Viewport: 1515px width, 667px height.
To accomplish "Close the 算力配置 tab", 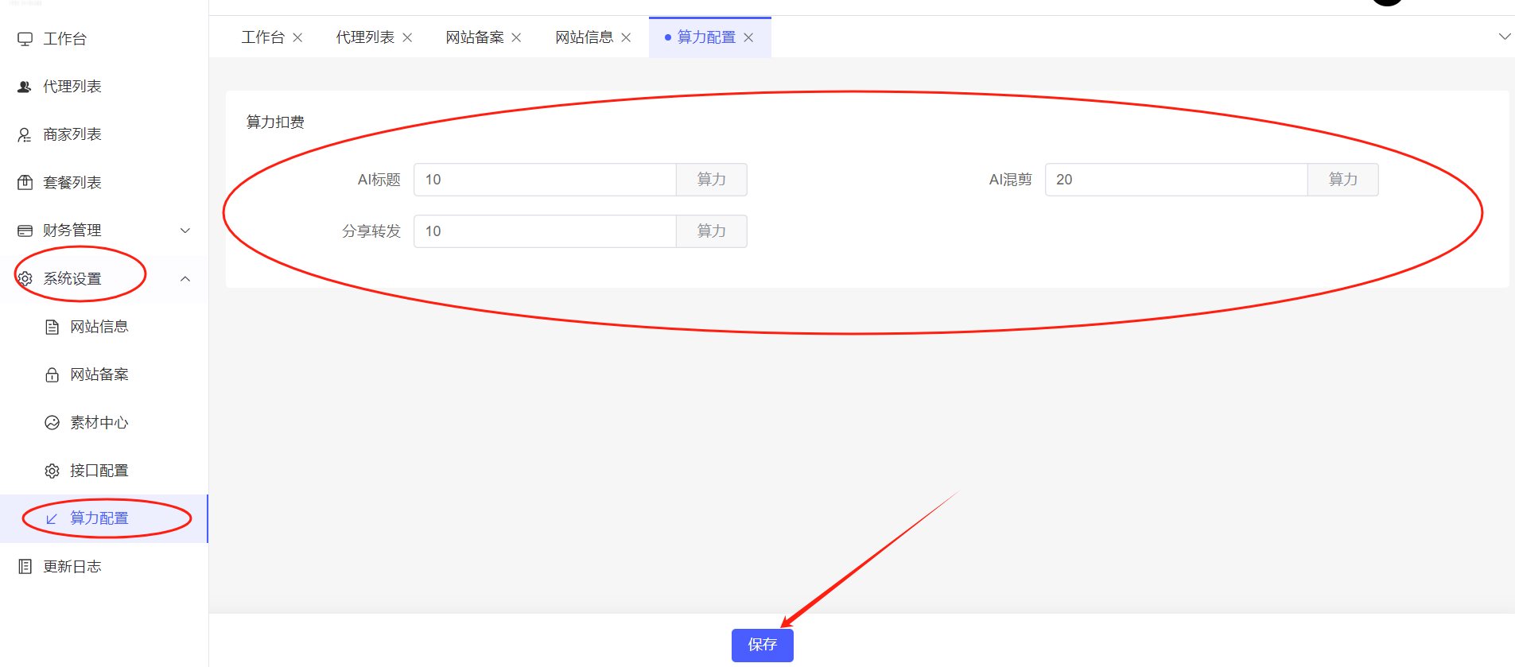I will pos(748,37).
